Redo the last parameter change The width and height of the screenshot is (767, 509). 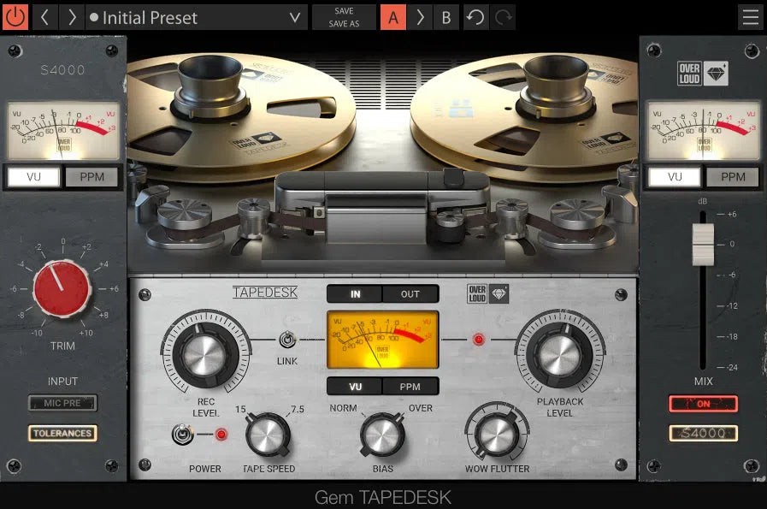point(503,17)
